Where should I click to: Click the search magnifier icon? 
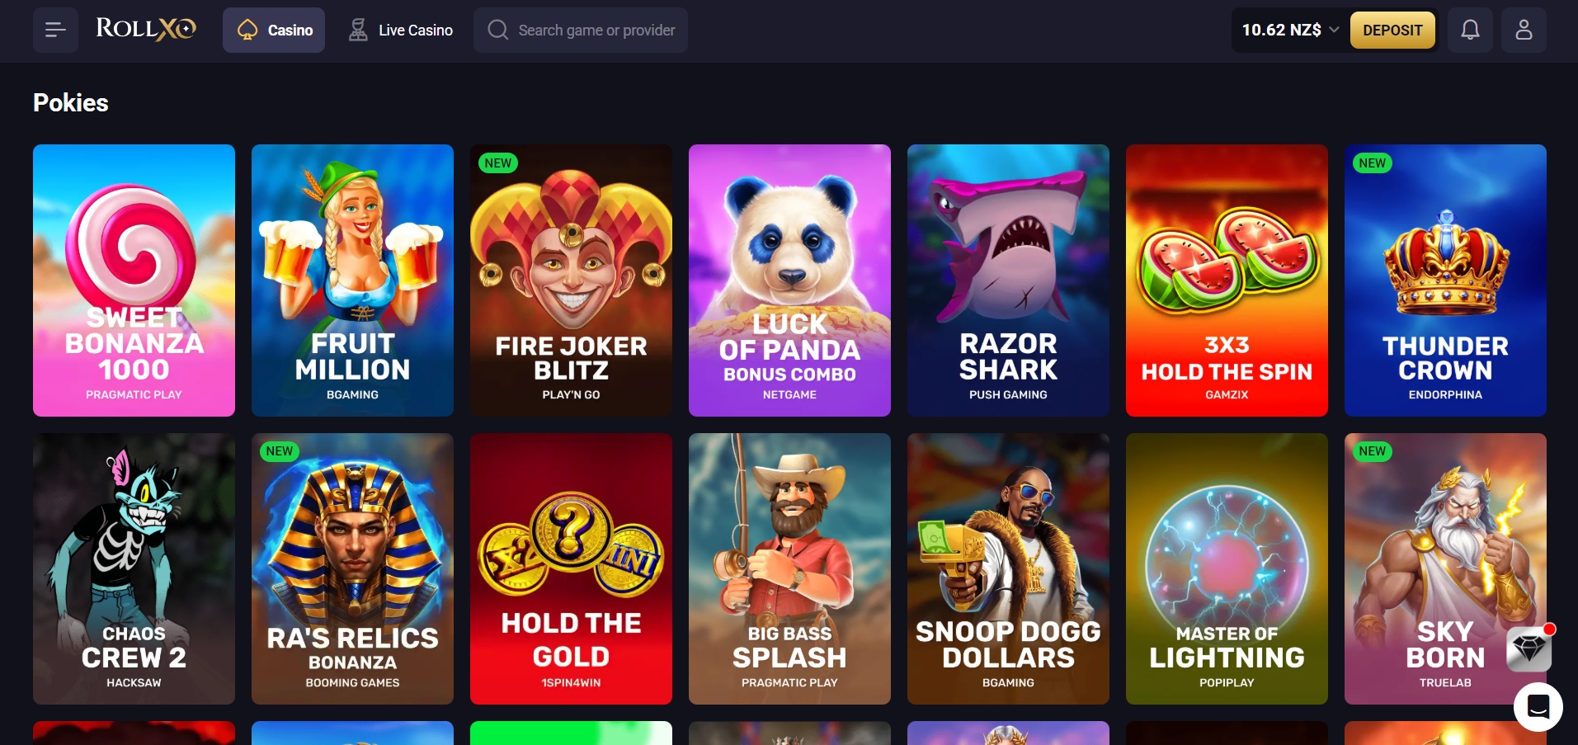tap(497, 31)
